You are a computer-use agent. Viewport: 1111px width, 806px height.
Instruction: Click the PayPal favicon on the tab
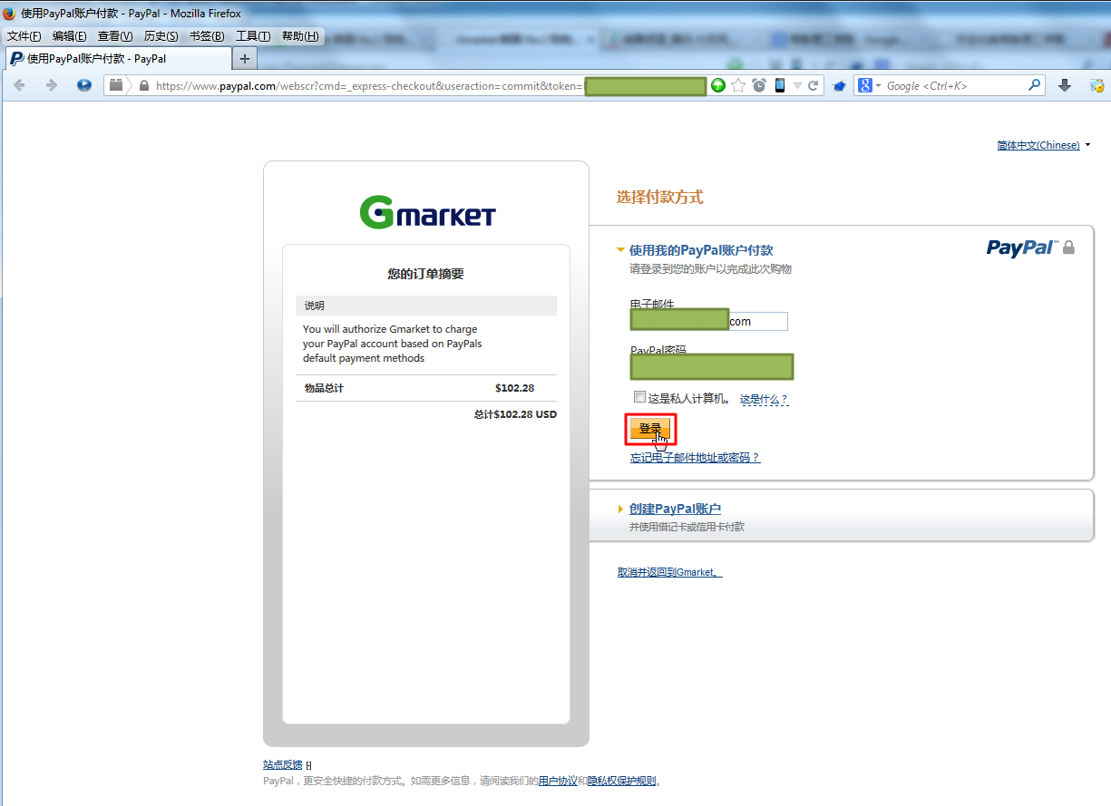tap(16, 59)
